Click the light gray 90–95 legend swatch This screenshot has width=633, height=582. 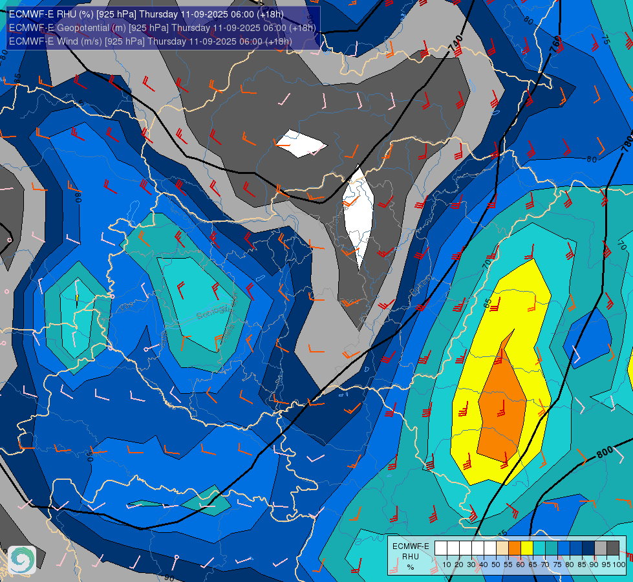point(601,548)
